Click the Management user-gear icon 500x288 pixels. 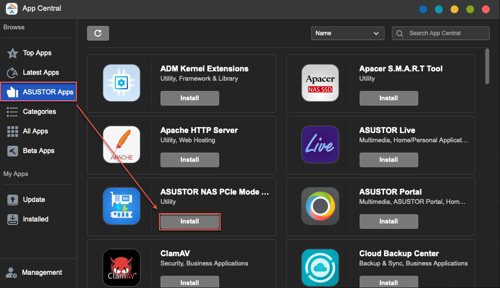[x=11, y=273]
